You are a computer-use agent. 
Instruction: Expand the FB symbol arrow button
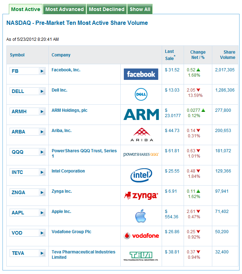tap(42, 71)
